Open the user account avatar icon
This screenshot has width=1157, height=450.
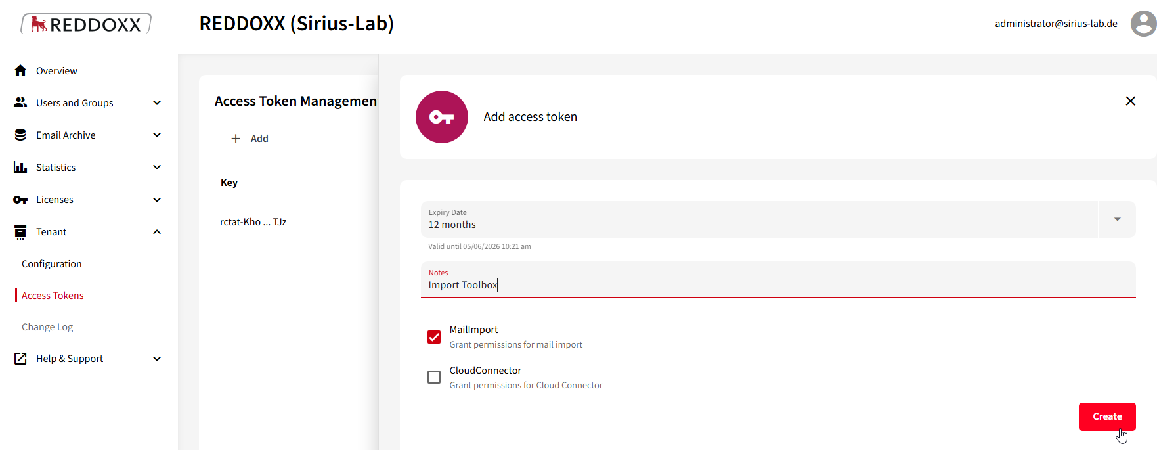pos(1143,24)
